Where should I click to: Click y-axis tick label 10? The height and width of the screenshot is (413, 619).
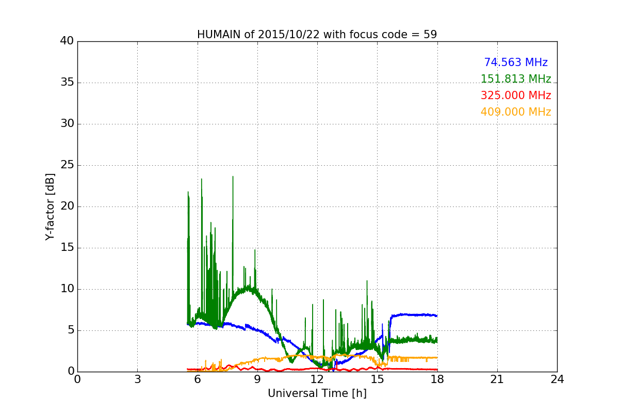click(x=67, y=289)
